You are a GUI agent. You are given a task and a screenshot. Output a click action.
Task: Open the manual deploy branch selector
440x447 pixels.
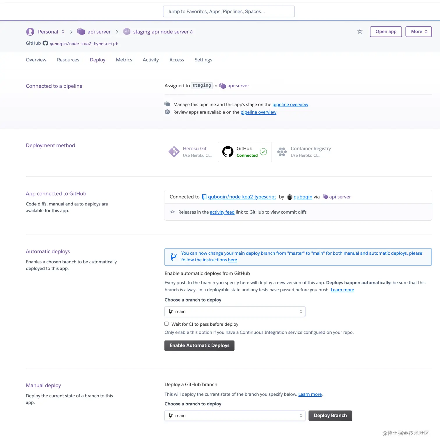[x=235, y=416]
